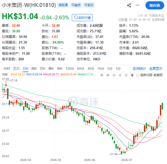Click 市盈率(TTM) value 20.06

click(x=145, y=37)
